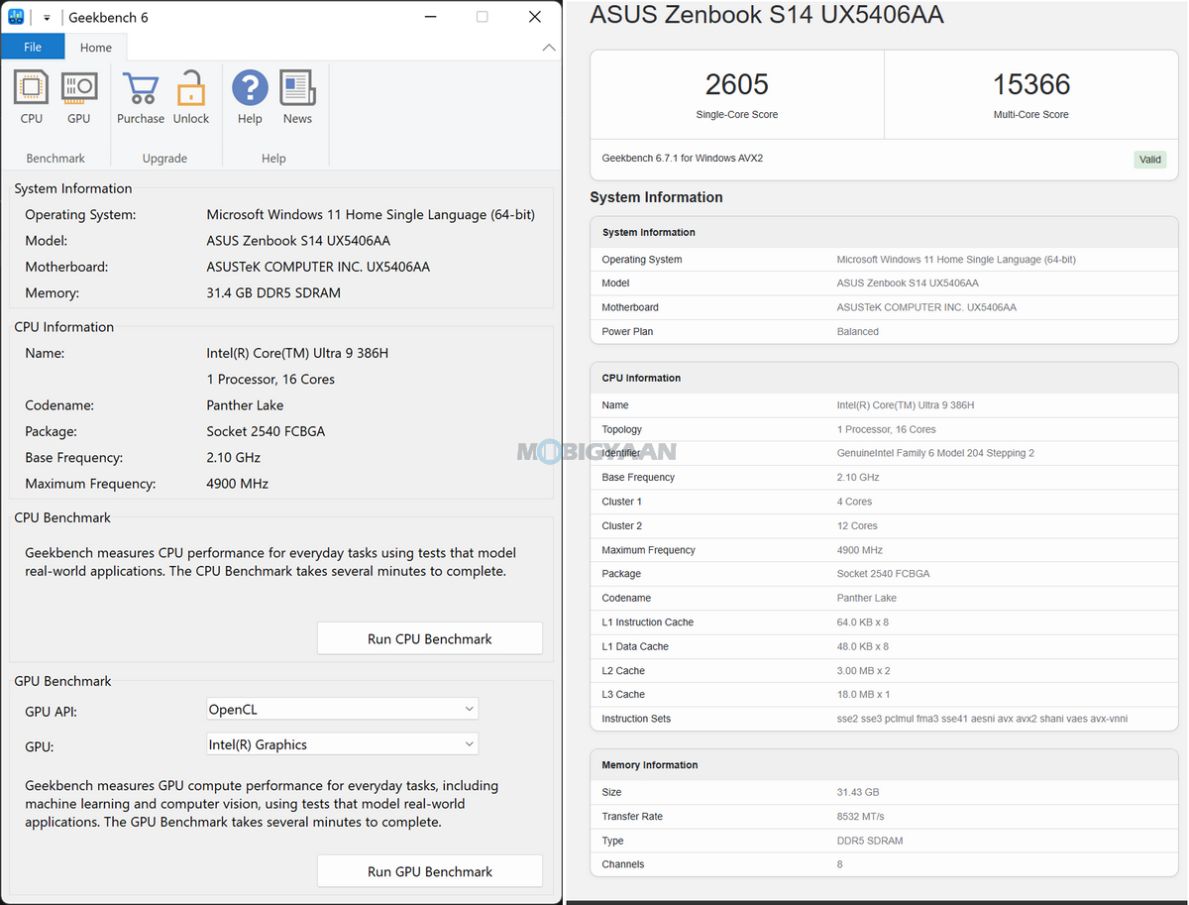Select the L1 Instruction Cache value '64.0 KB x 8'
Image resolution: width=1189 pixels, height=905 pixels.
(x=863, y=622)
